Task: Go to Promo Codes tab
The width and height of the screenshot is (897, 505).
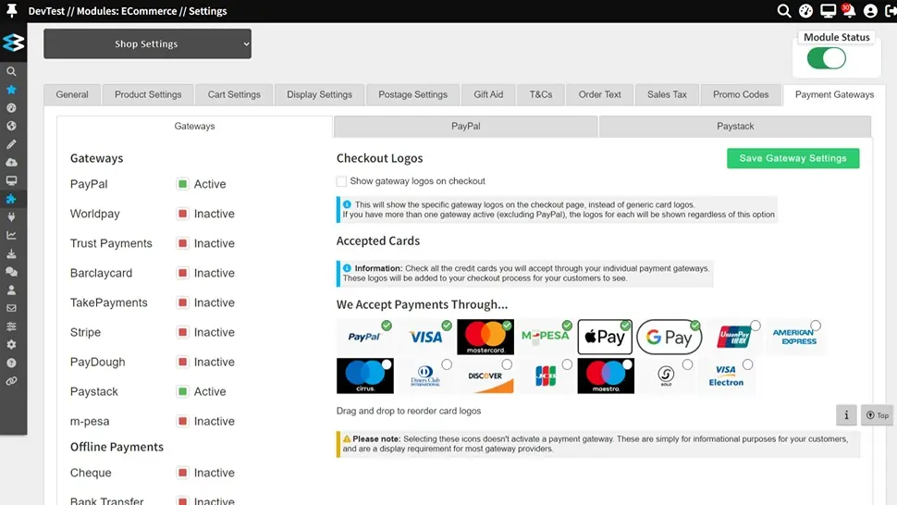Action: (741, 95)
